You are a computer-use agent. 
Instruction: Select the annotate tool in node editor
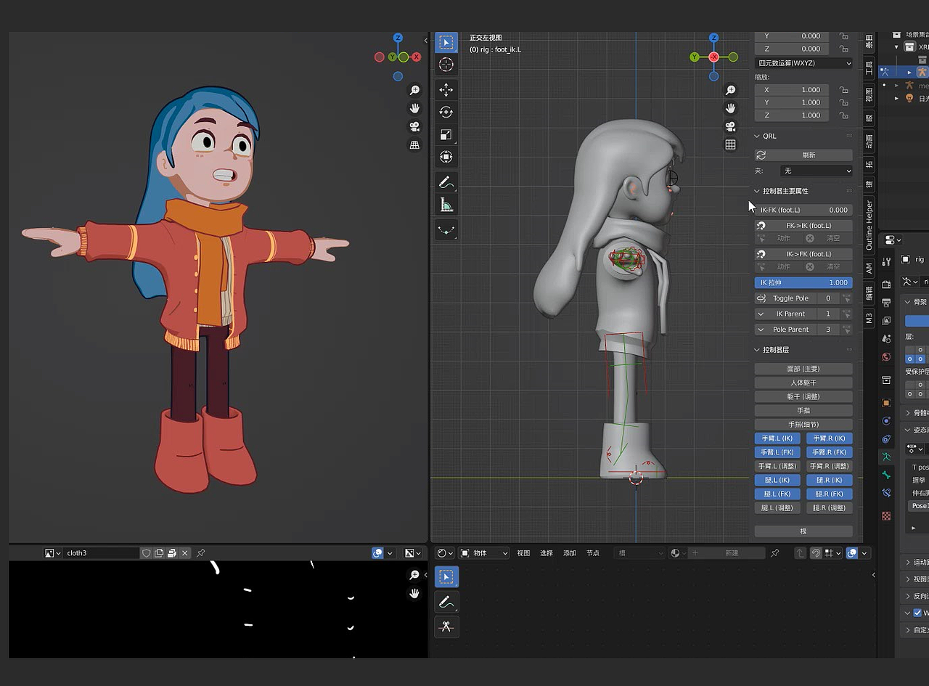(446, 602)
